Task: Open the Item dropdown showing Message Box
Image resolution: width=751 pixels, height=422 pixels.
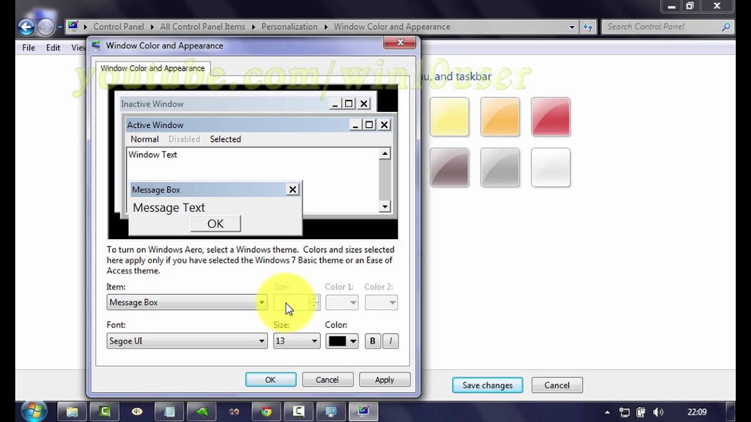Action: pyautogui.click(x=187, y=302)
